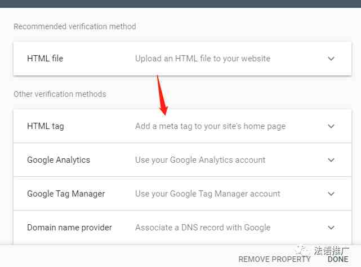Expand the Google Tag Manager chevron
361x267 pixels.
point(331,194)
